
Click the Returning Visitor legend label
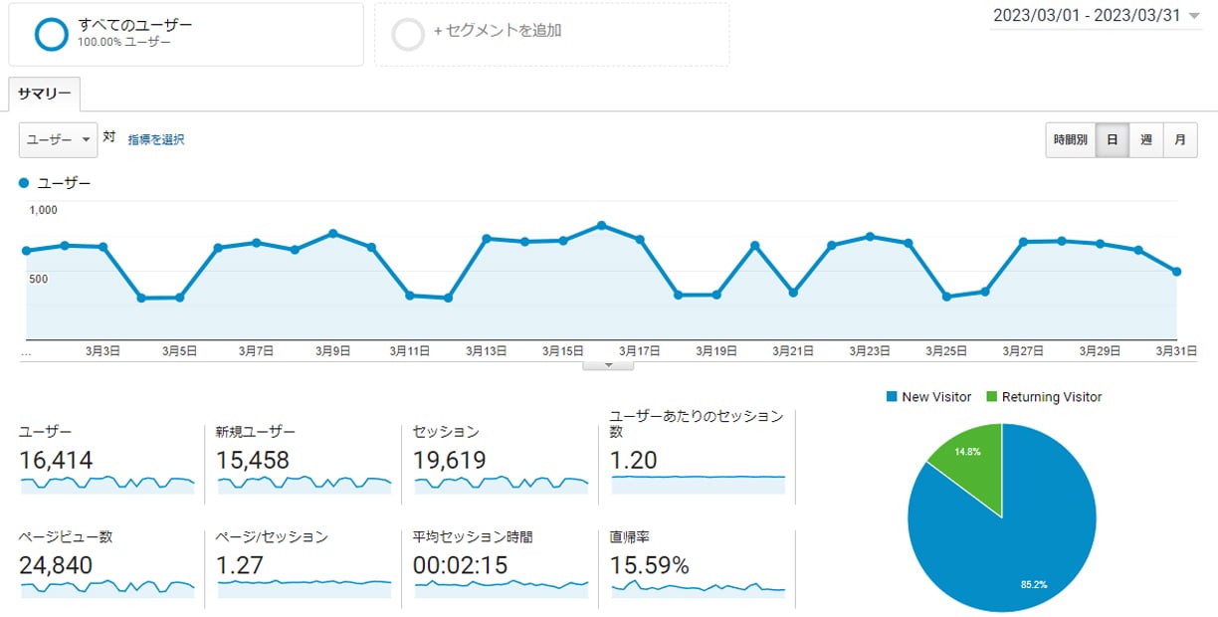click(1044, 396)
